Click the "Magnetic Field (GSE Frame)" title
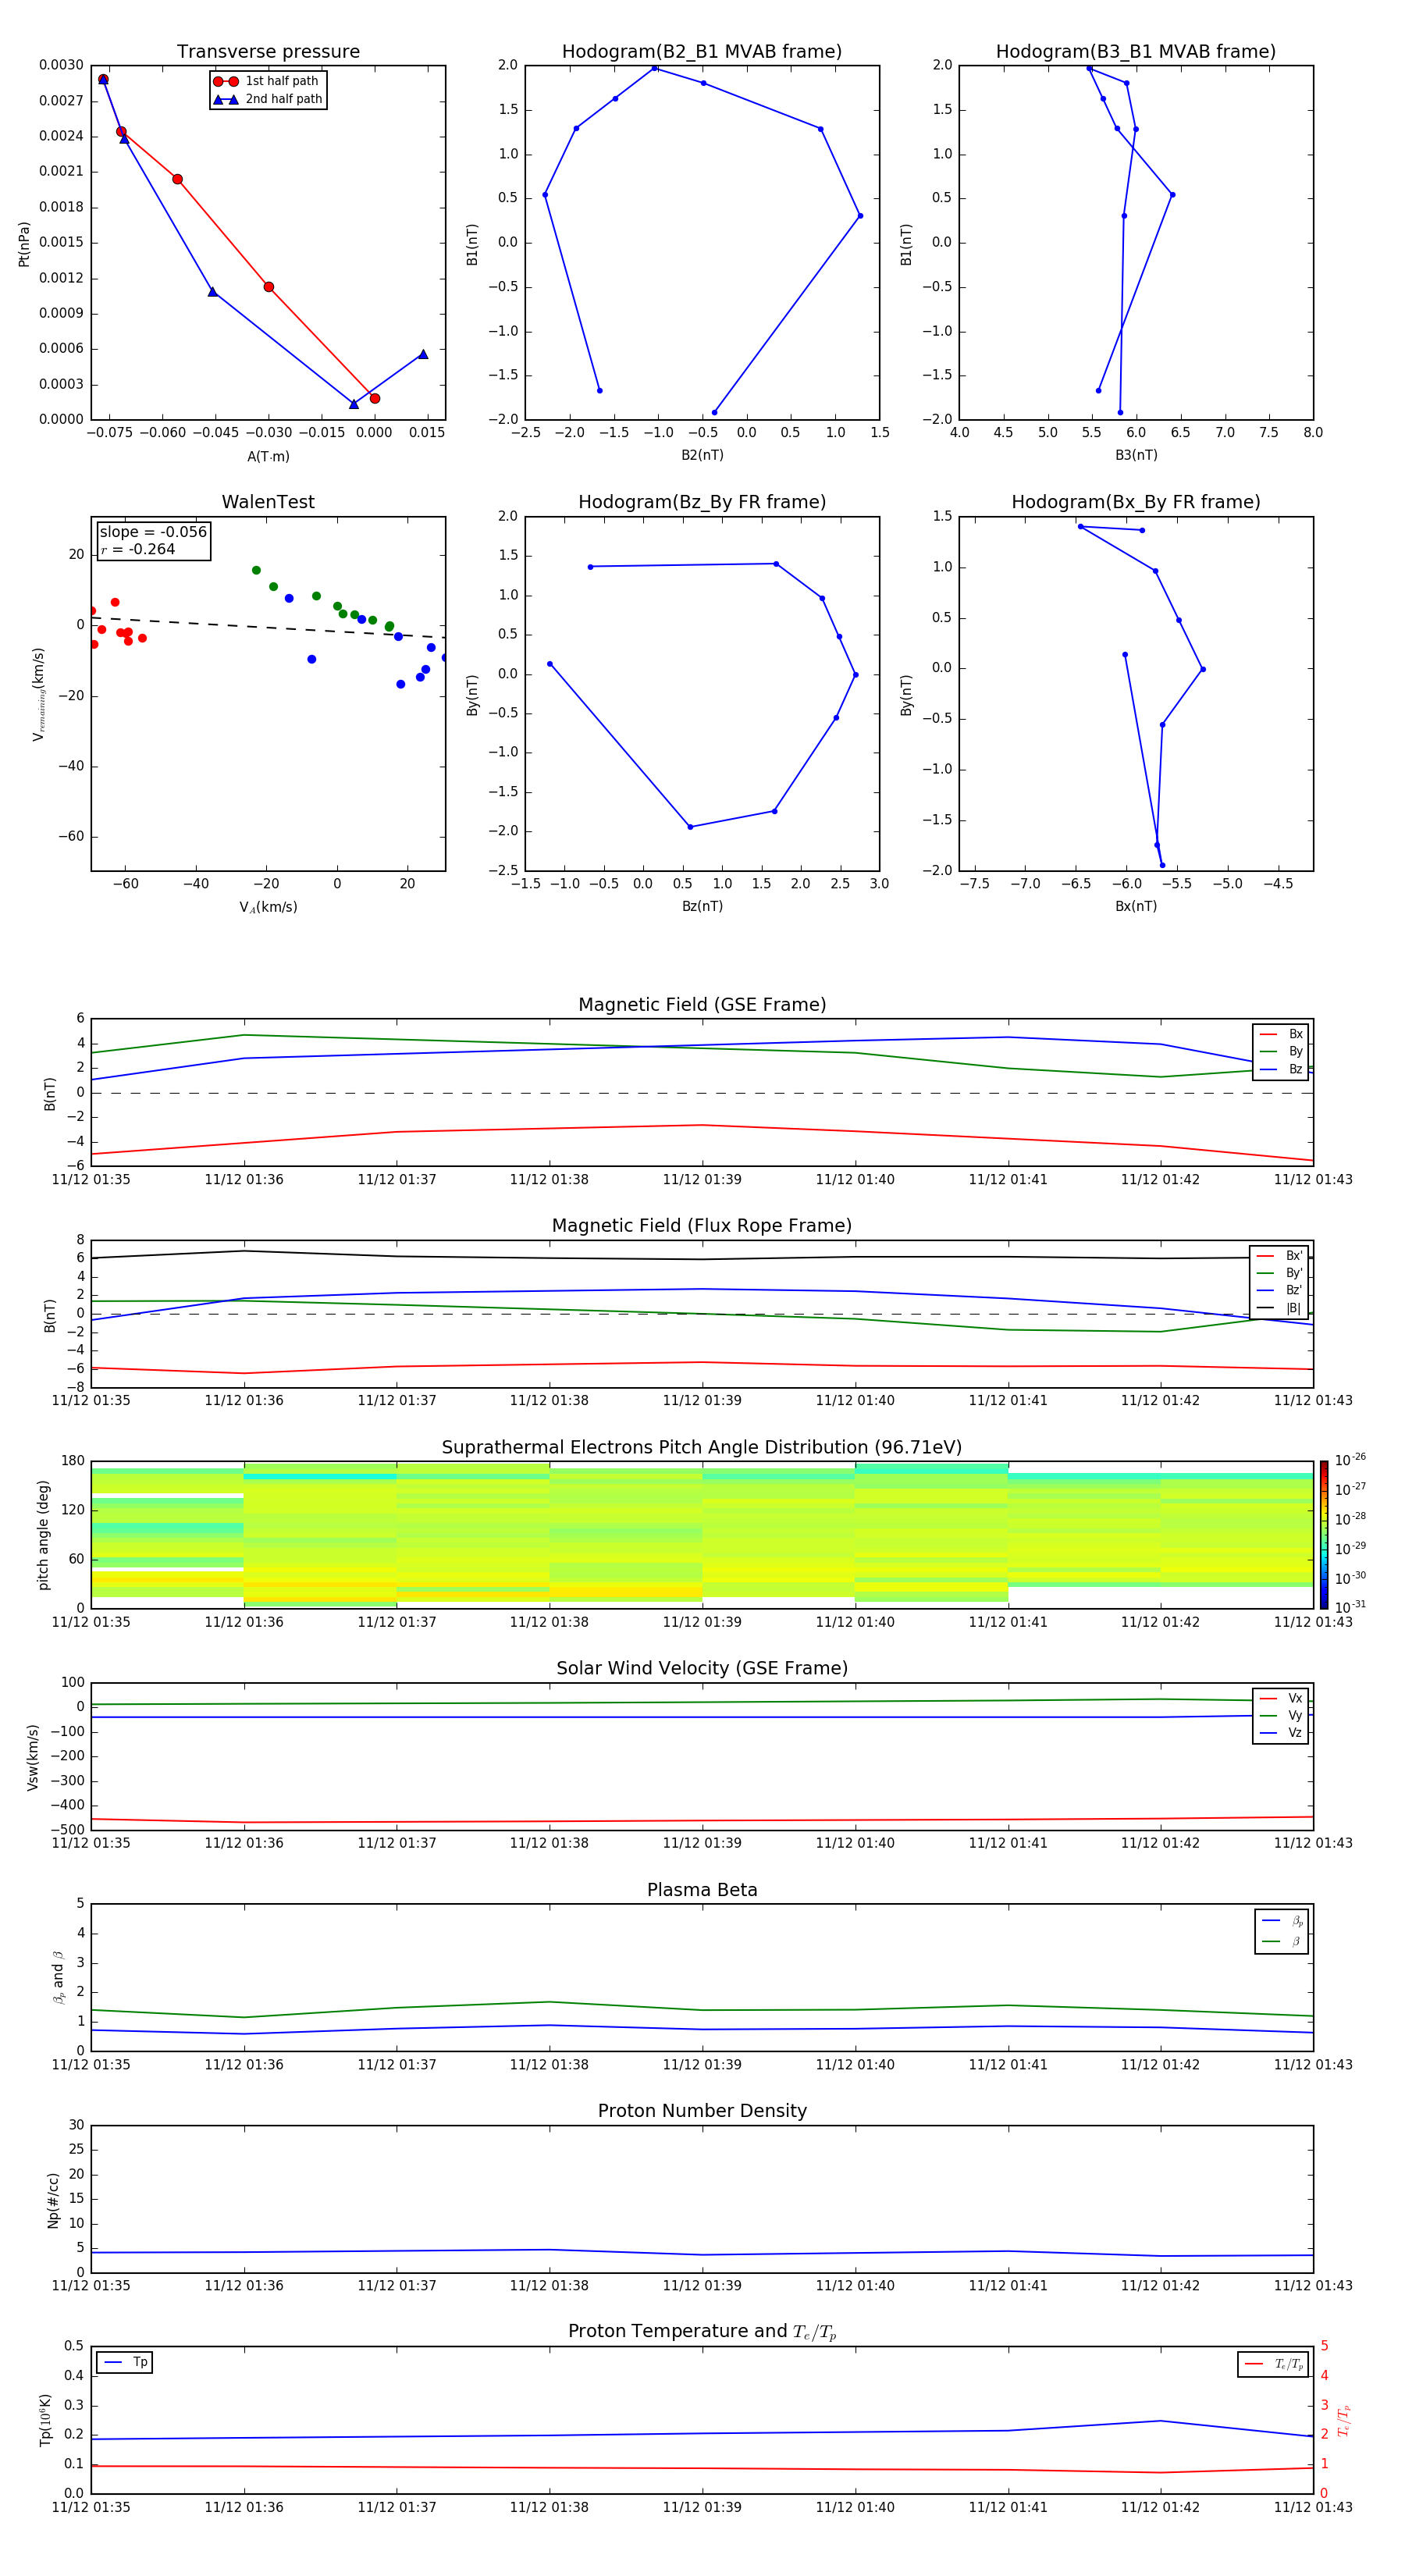Screen dimensions: 1405x2576 point(702,1005)
